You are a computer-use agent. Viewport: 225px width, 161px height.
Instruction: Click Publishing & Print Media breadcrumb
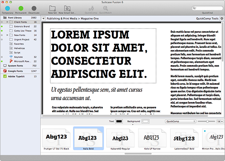tap(62, 18)
